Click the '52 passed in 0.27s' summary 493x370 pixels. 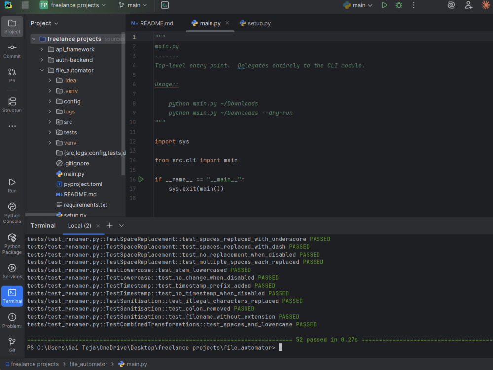pyautogui.click(x=327, y=340)
